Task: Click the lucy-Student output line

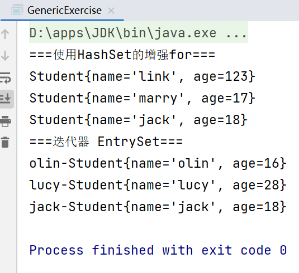Action: [x=158, y=185]
